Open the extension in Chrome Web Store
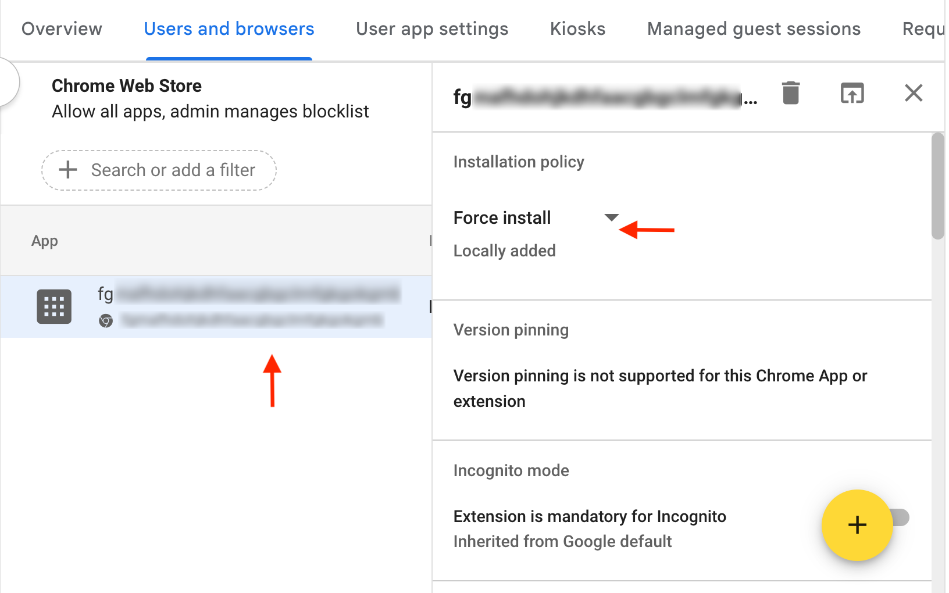 [x=852, y=92]
